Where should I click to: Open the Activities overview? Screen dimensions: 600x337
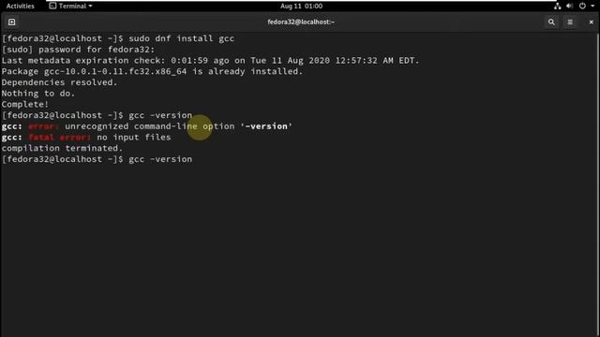point(21,6)
